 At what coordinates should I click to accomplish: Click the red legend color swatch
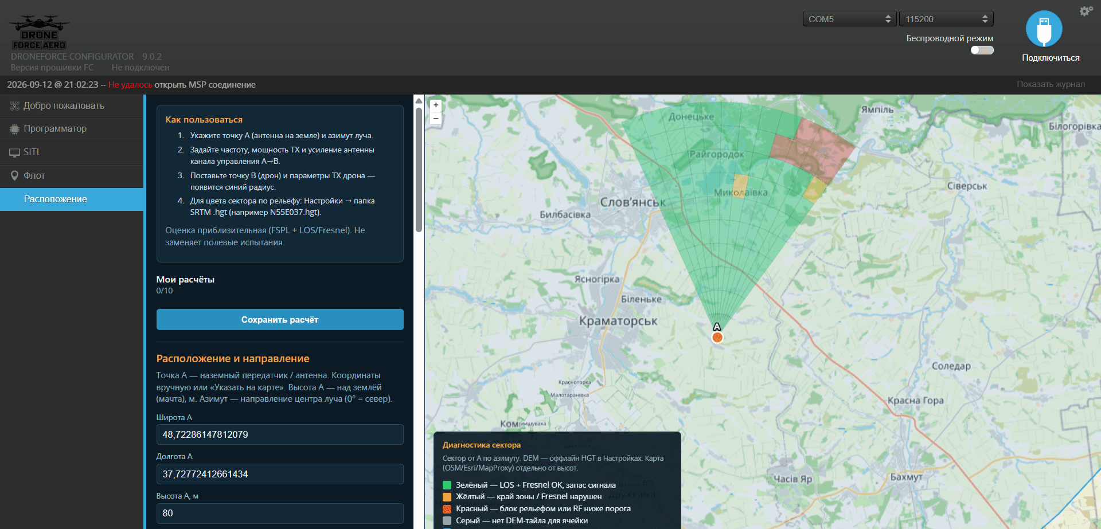447,509
